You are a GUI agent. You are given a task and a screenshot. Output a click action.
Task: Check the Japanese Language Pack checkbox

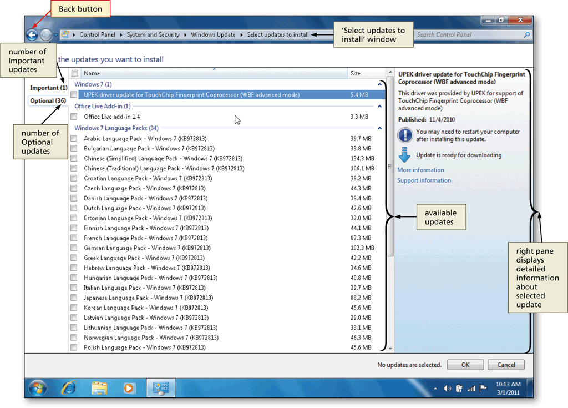(x=74, y=298)
